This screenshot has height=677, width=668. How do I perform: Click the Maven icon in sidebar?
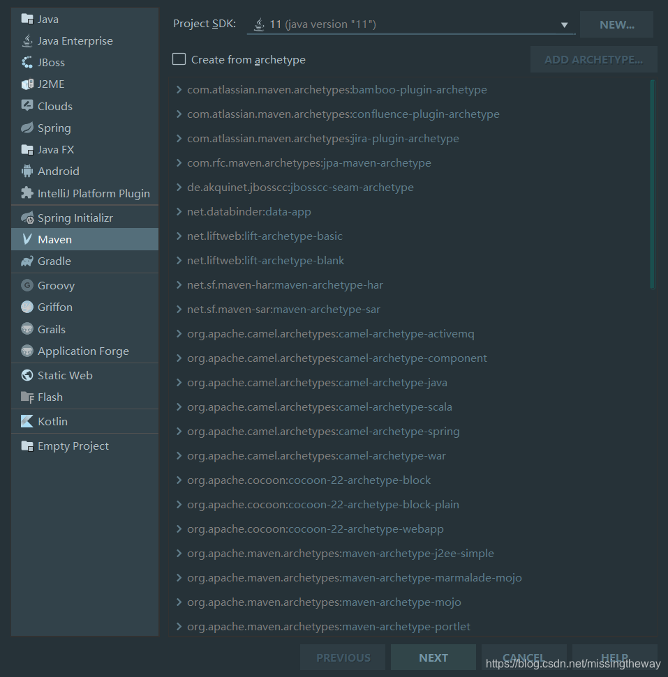[27, 239]
